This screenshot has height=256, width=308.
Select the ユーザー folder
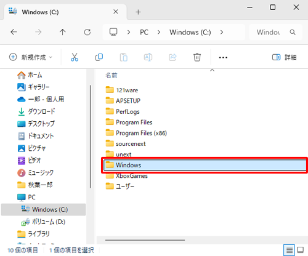[x=120, y=186]
